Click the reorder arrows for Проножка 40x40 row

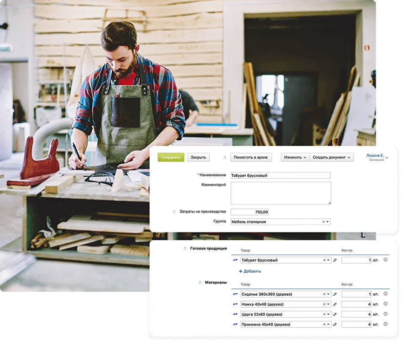(236, 324)
